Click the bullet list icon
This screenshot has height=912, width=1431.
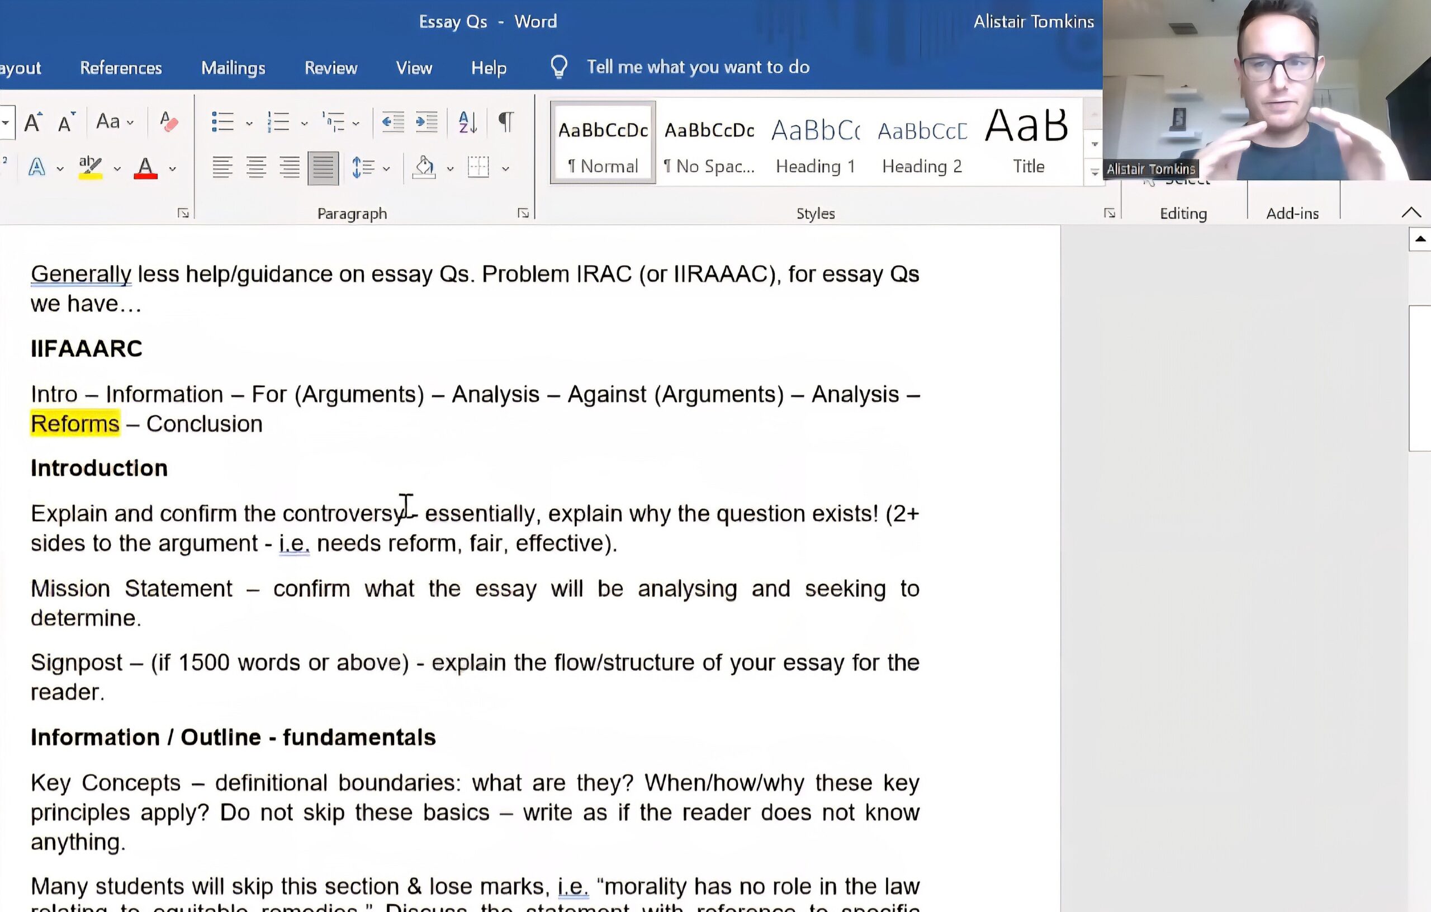[x=222, y=122]
